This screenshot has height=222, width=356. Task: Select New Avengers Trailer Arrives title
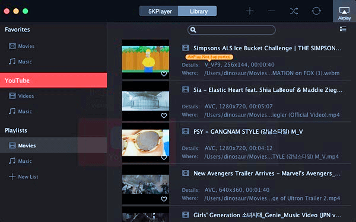click(x=267, y=173)
